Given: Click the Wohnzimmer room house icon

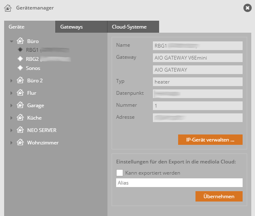Looking at the screenshot, I should [x=20, y=142].
